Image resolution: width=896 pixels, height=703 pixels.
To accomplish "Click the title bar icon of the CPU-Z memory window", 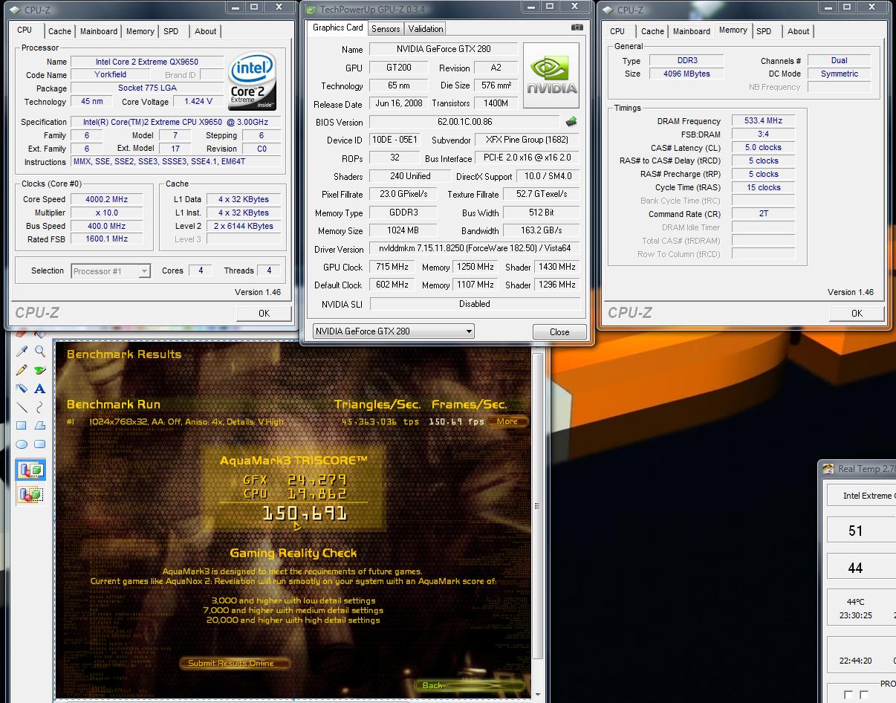I will (608, 10).
